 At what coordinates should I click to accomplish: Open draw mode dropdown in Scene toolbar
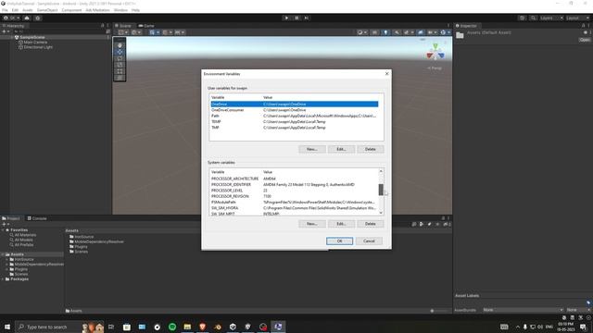(x=362, y=32)
